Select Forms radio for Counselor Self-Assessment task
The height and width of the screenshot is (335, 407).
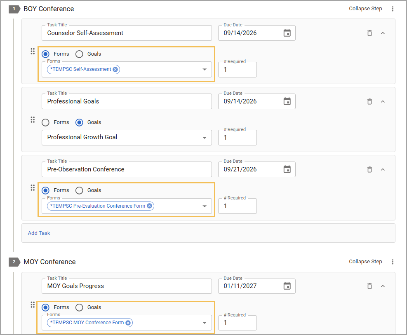[x=45, y=54]
